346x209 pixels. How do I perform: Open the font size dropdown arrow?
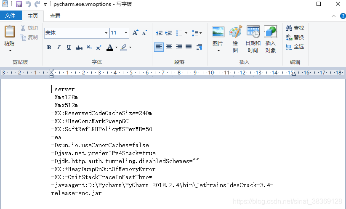(x=126, y=33)
